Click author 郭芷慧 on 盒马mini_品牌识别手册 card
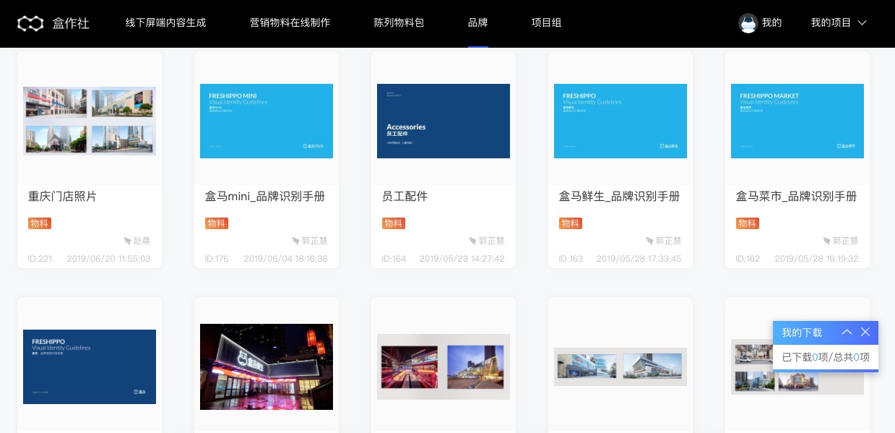Screen dimensions: 895x433 click(314, 241)
